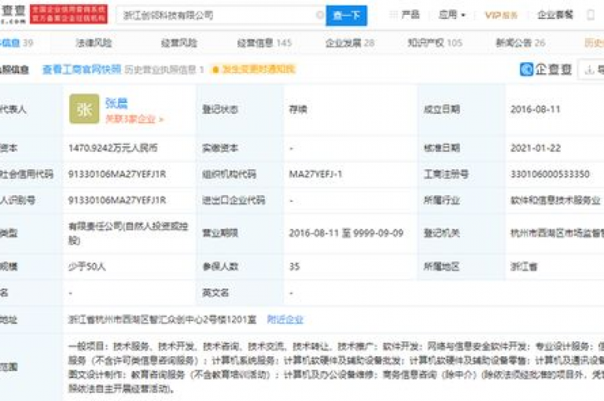Select registration status 存续

(x=298, y=109)
